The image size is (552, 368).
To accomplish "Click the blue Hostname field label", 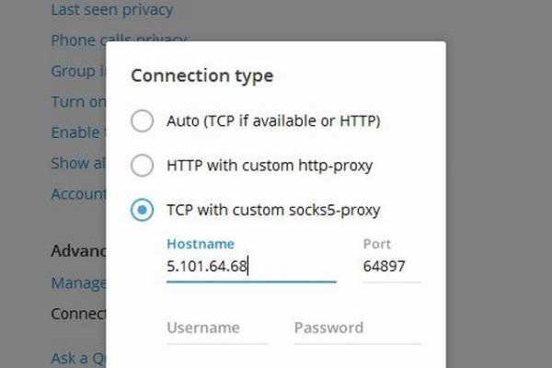I will click(201, 244).
